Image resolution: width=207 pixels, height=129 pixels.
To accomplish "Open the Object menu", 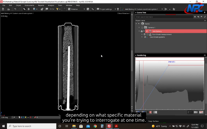I will pos(18,5).
